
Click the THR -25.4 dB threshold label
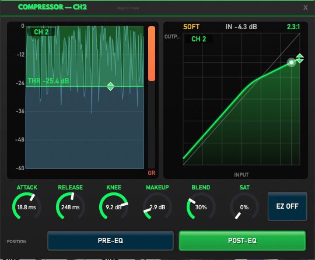(48, 81)
